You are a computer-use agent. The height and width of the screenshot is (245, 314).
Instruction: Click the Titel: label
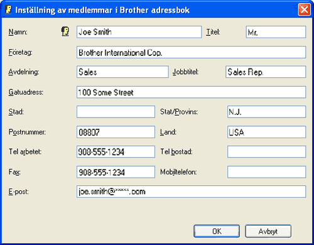coord(213,32)
